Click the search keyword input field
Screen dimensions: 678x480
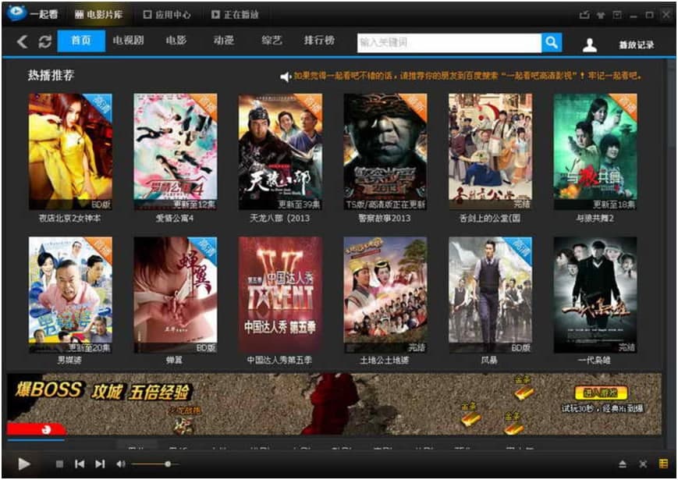tap(449, 42)
